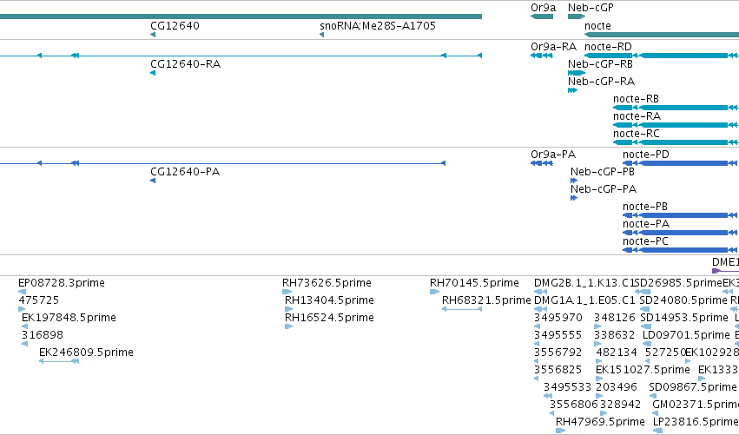
Task: Click the Neb-cGP-PA protein label
Action: (x=604, y=189)
